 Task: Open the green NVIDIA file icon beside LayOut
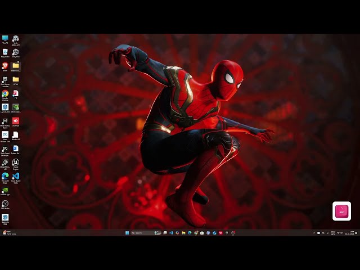pyautogui.click(x=16, y=108)
